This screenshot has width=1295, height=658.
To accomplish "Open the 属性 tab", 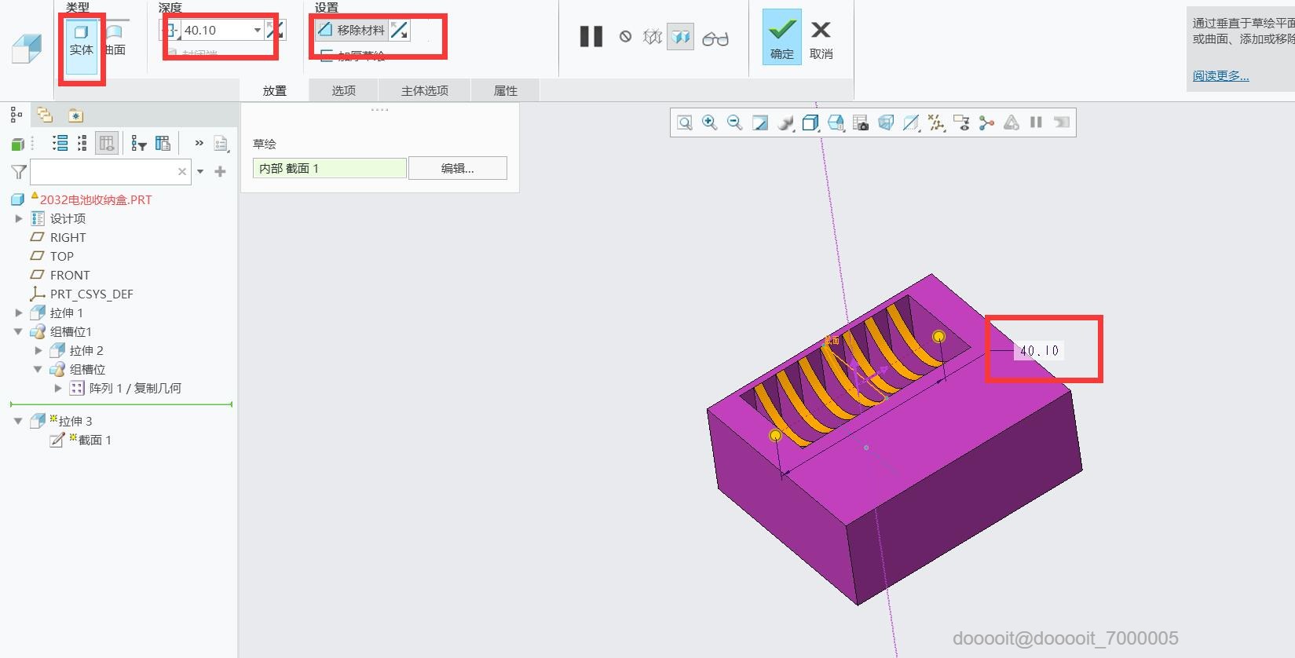I will (505, 90).
